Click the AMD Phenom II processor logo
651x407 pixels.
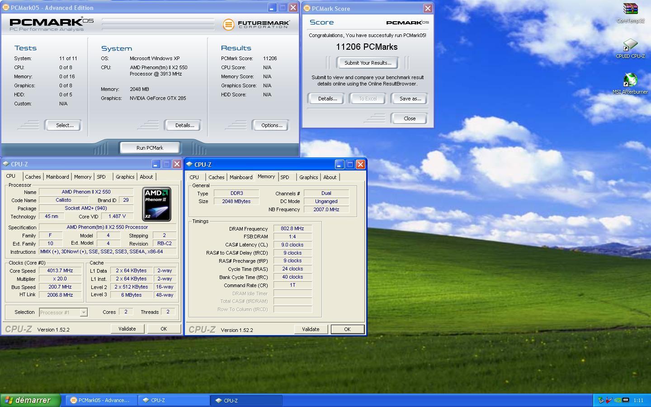(156, 204)
